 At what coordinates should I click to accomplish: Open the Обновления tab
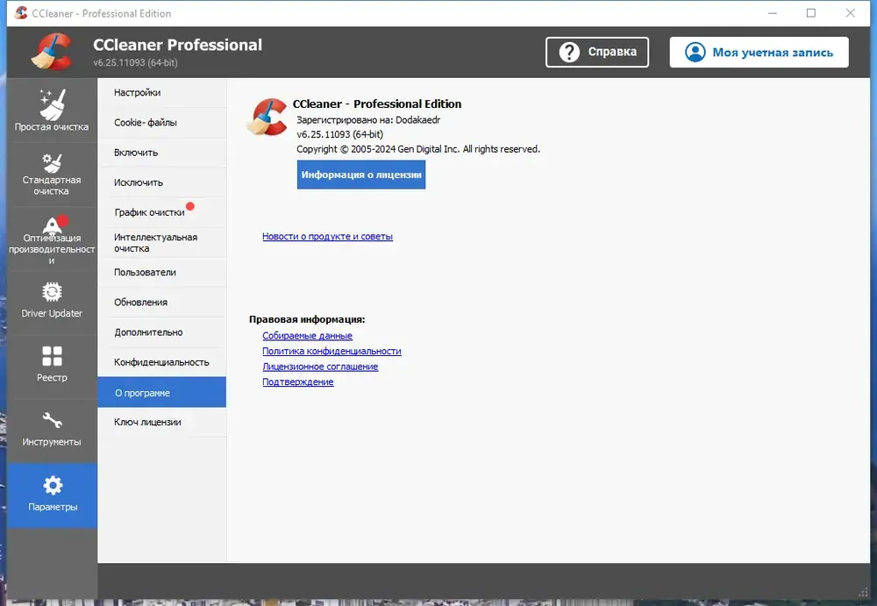[x=162, y=303]
